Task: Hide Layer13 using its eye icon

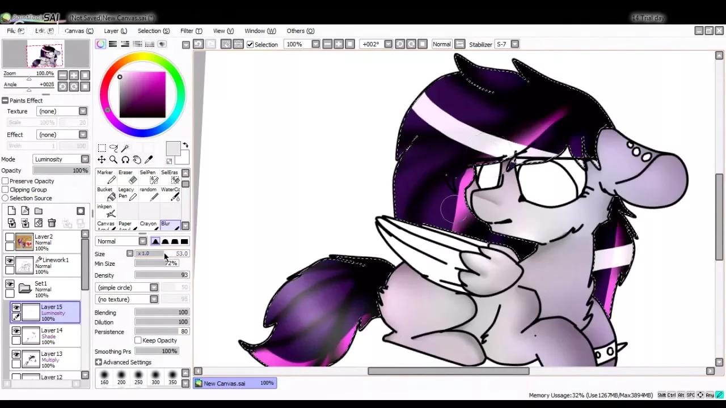Action: point(16,354)
